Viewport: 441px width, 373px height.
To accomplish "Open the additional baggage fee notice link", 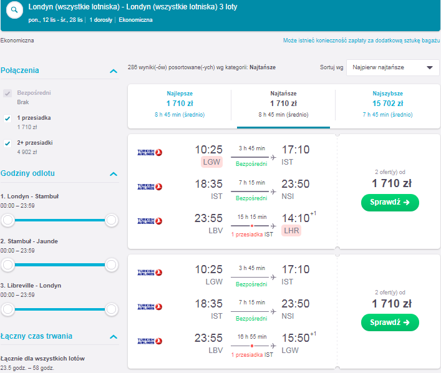I will (361, 41).
